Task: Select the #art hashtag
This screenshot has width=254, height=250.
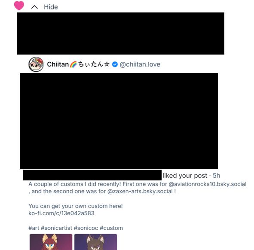Action: pyautogui.click(x=34, y=228)
